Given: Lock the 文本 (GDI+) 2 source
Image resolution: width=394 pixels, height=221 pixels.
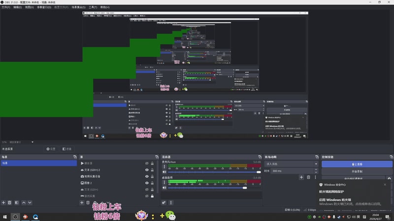Looking at the screenshot, I should 152,170.
